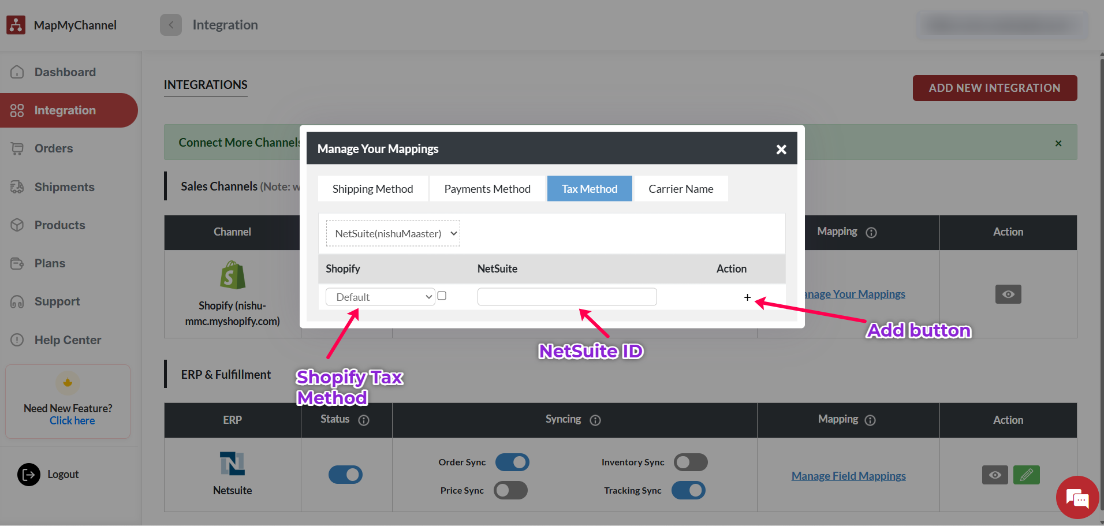The height and width of the screenshot is (526, 1104).
Task: Dismiss the Connect More Channels banner
Action: coord(1058,143)
